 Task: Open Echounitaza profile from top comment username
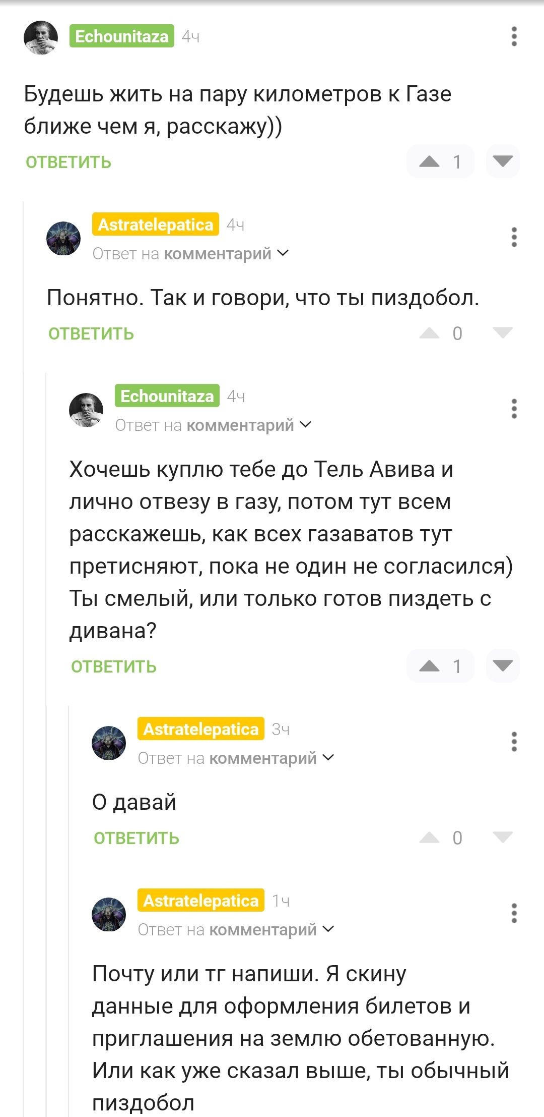pos(122,36)
